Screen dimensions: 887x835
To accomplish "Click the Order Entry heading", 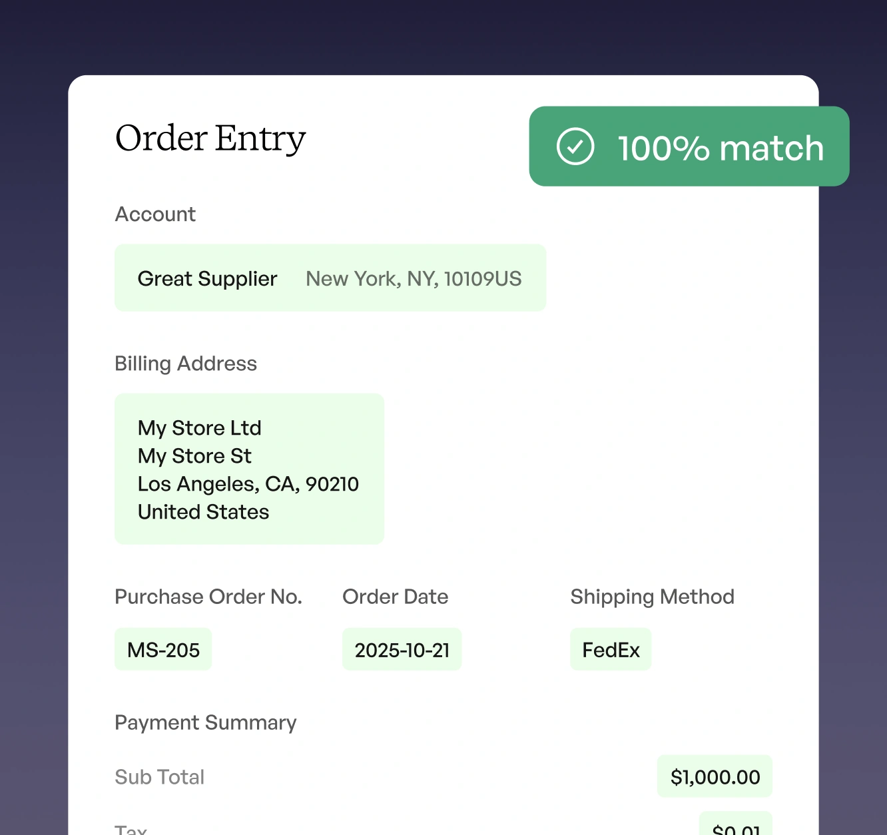I will [x=210, y=139].
